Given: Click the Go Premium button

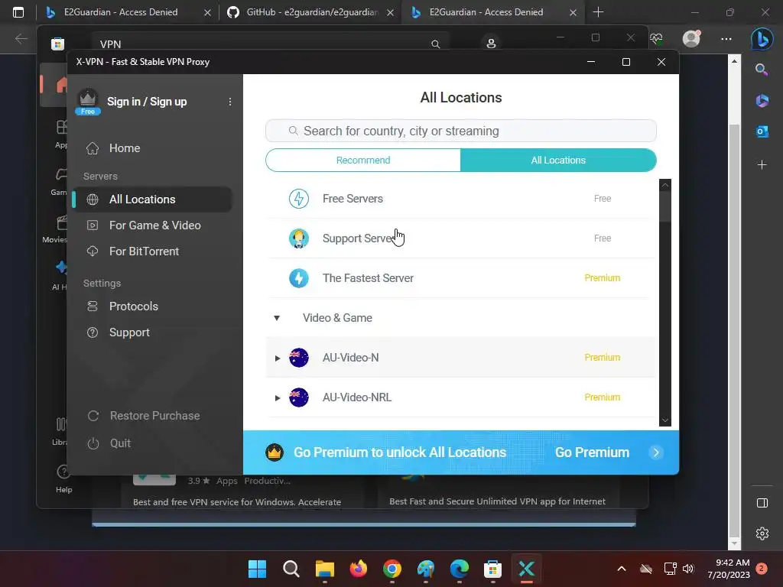Looking at the screenshot, I should tap(592, 452).
